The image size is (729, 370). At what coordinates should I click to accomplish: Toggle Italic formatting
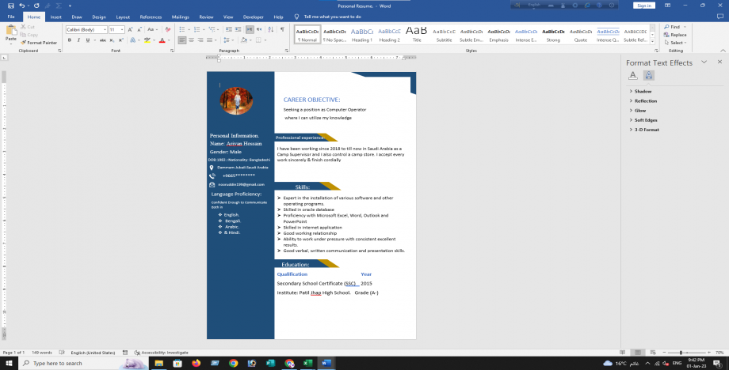[x=78, y=40]
